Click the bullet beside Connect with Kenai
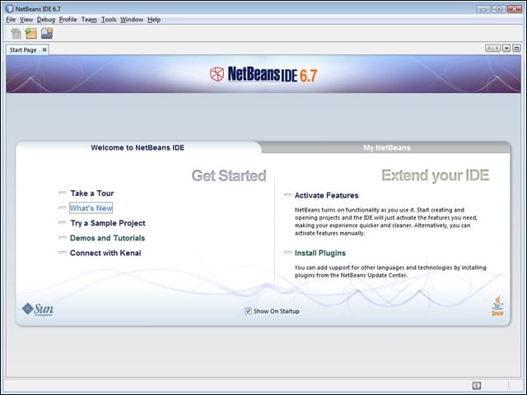Image resolution: width=527 pixels, height=395 pixels. [63, 253]
